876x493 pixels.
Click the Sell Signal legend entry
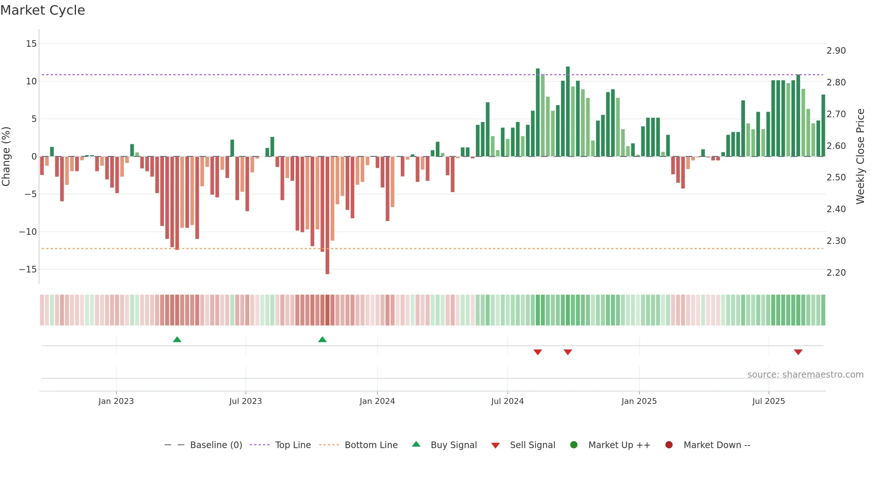tap(523, 445)
